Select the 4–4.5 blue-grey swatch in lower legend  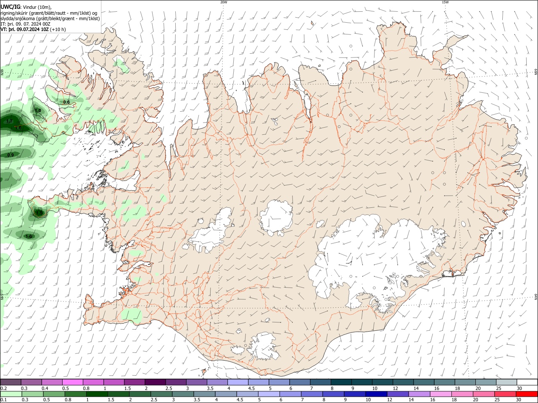[226, 394]
